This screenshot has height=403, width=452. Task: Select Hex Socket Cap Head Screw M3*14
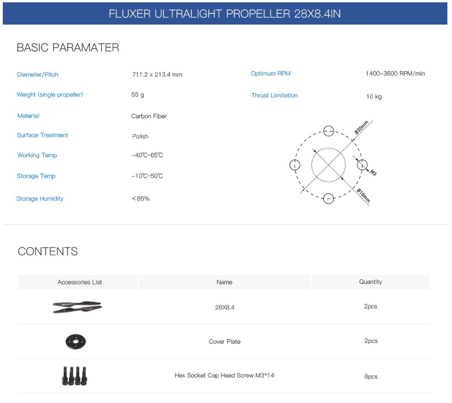coord(224,375)
